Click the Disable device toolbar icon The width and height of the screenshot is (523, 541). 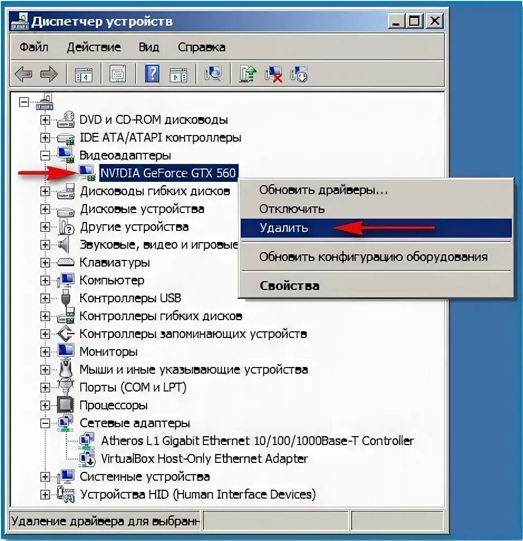pos(299,74)
